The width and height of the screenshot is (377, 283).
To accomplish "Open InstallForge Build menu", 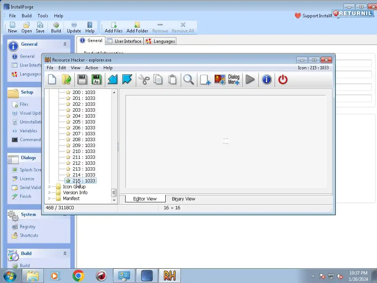I will [27, 15].
